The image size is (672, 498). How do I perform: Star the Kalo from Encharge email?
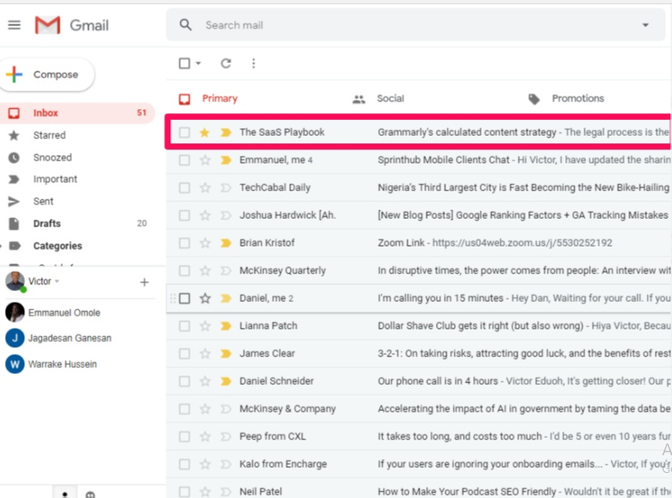pos(205,464)
